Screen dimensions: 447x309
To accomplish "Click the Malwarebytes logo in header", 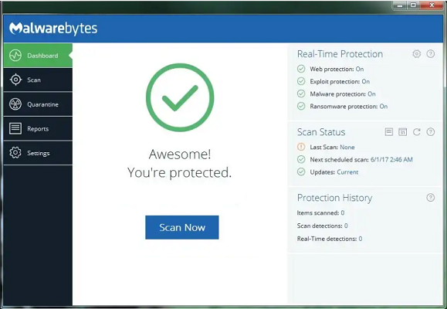I will coord(53,29).
